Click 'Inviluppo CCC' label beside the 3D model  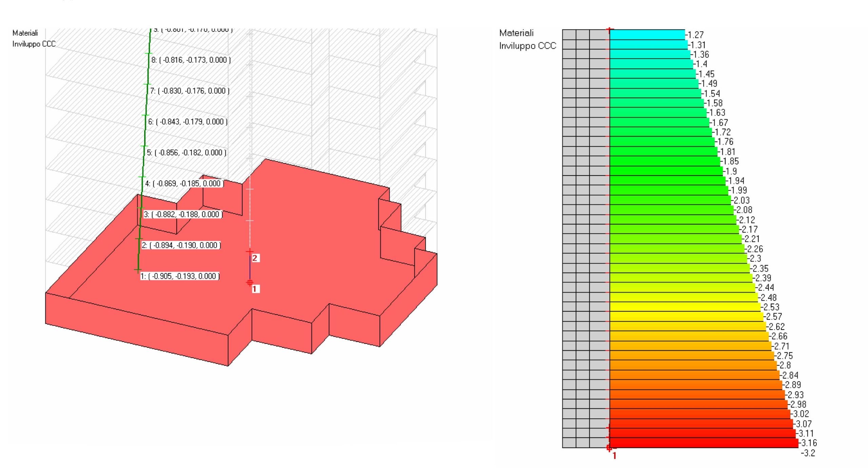click(34, 44)
